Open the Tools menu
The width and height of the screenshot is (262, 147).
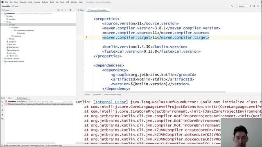pyautogui.click(x=62, y=2)
